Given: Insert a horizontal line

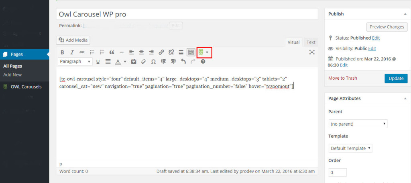Looking at the screenshot, I should click(x=122, y=52).
